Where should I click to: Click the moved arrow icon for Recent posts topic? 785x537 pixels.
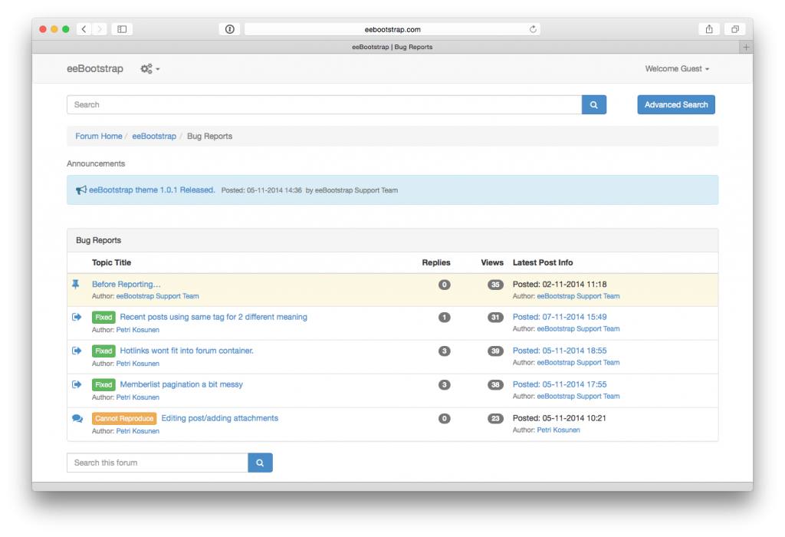click(x=77, y=317)
